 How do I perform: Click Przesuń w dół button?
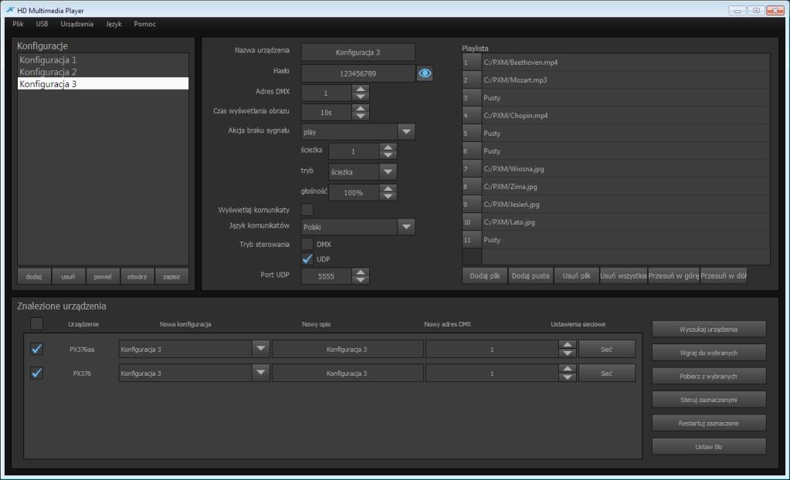click(x=724, y=275)
